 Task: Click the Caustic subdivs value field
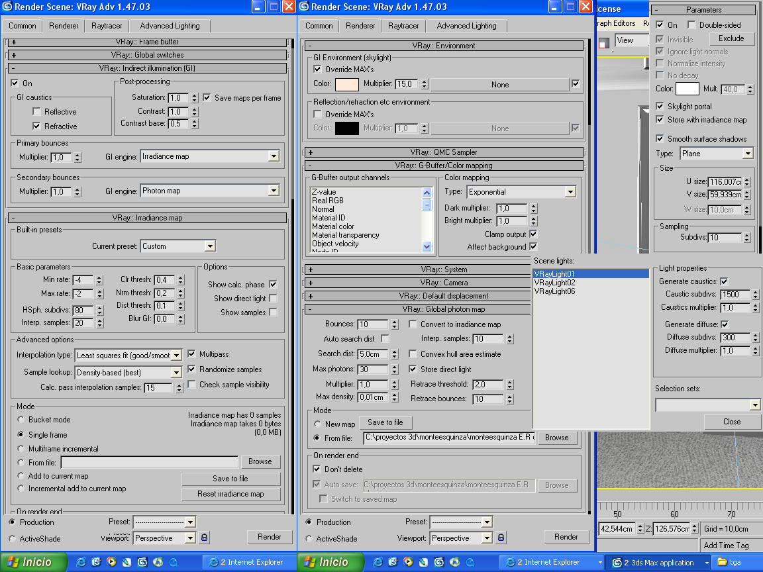pyautogui.click(x=735, y=294)
